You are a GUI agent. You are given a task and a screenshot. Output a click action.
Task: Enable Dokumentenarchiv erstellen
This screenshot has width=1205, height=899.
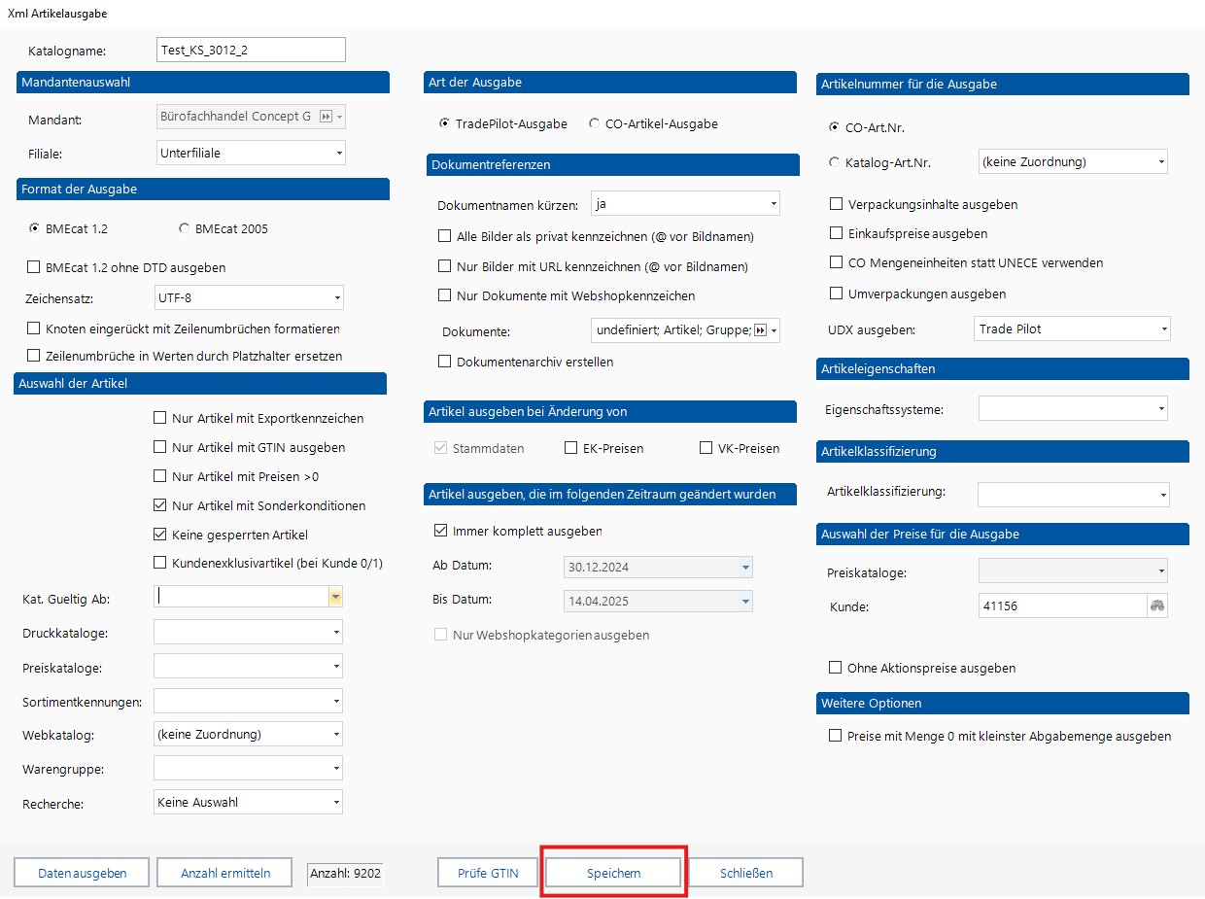(445, 362)
